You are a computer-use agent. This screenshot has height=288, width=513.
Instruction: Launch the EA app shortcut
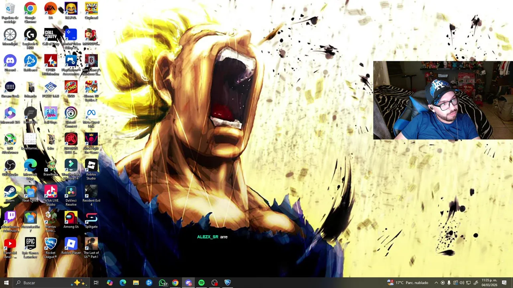click(x=50, y=11)
